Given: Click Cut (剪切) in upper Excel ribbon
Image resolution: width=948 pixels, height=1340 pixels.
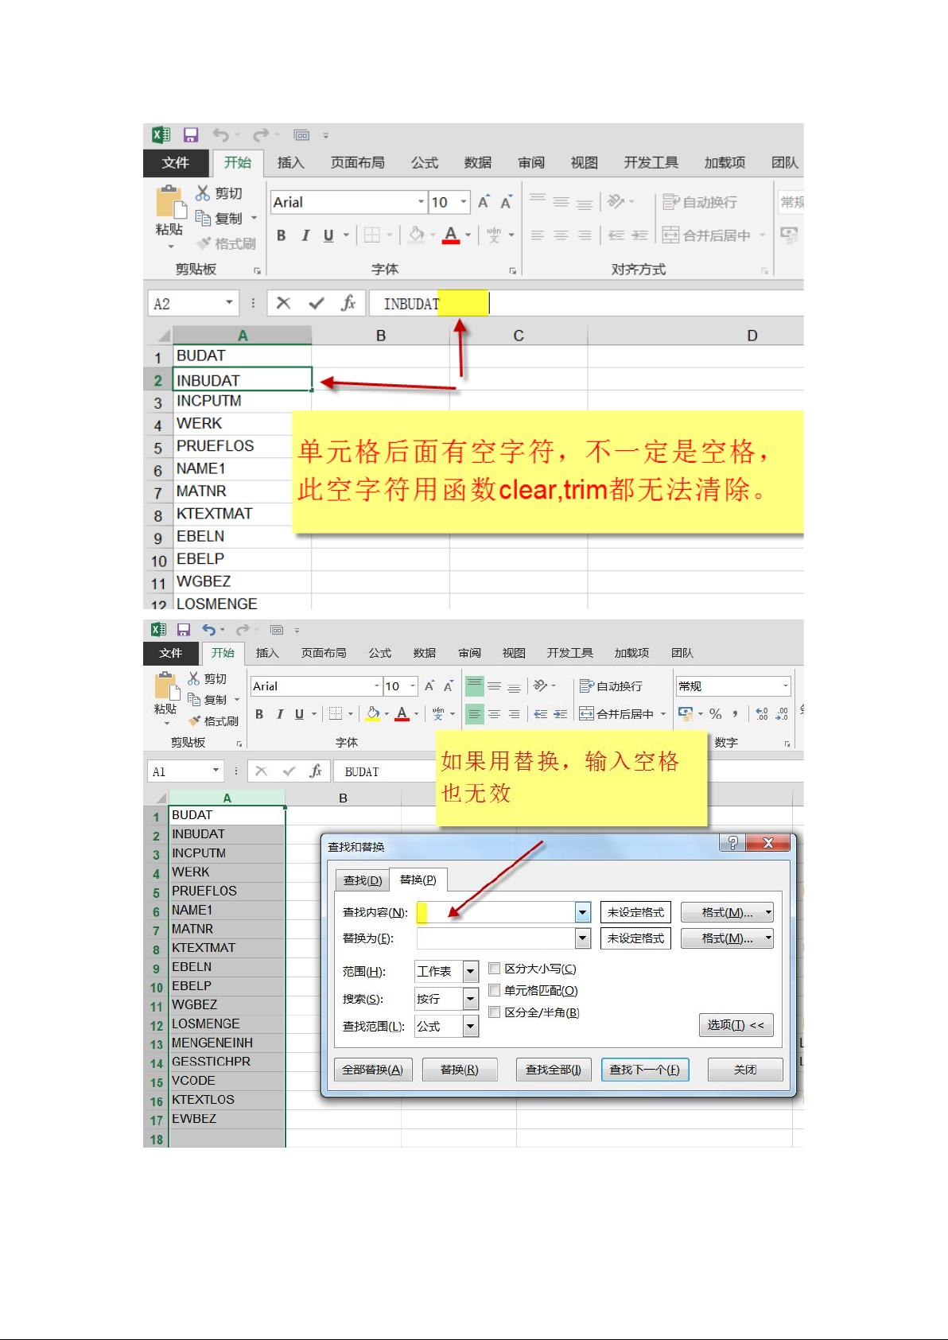Looking at the screenshot, I should pos(219,193).
